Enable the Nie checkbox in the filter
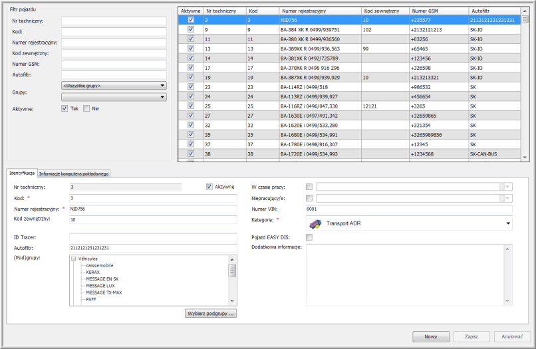 coord(86,108)
